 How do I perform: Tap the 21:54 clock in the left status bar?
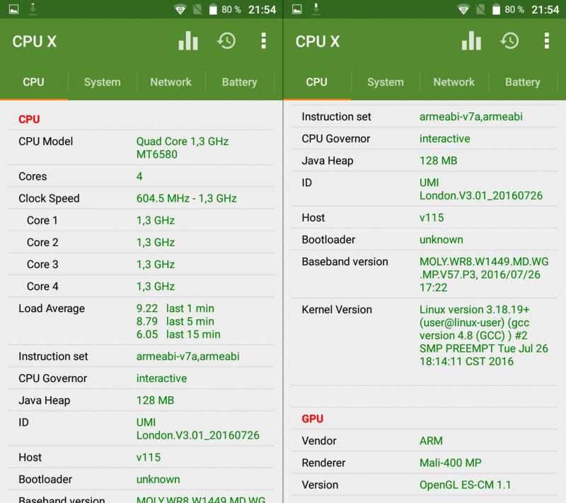click(x=262, y=10)
